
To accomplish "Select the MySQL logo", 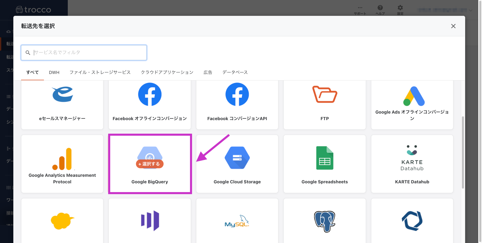I will (x=237, y=221).
